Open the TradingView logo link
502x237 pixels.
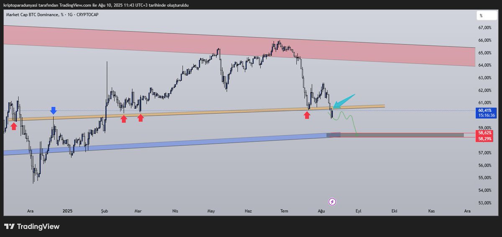click(x=32, y=227)
